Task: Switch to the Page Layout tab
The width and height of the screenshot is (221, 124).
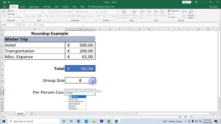Action: pos(34,7)
